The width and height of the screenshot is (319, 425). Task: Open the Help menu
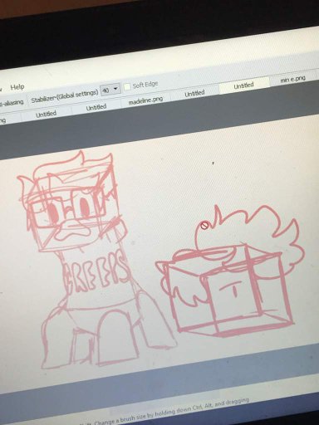[17, 87]
